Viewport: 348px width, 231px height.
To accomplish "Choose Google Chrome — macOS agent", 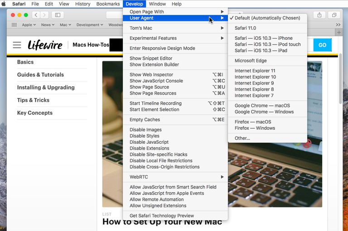I will click(267, 106).
